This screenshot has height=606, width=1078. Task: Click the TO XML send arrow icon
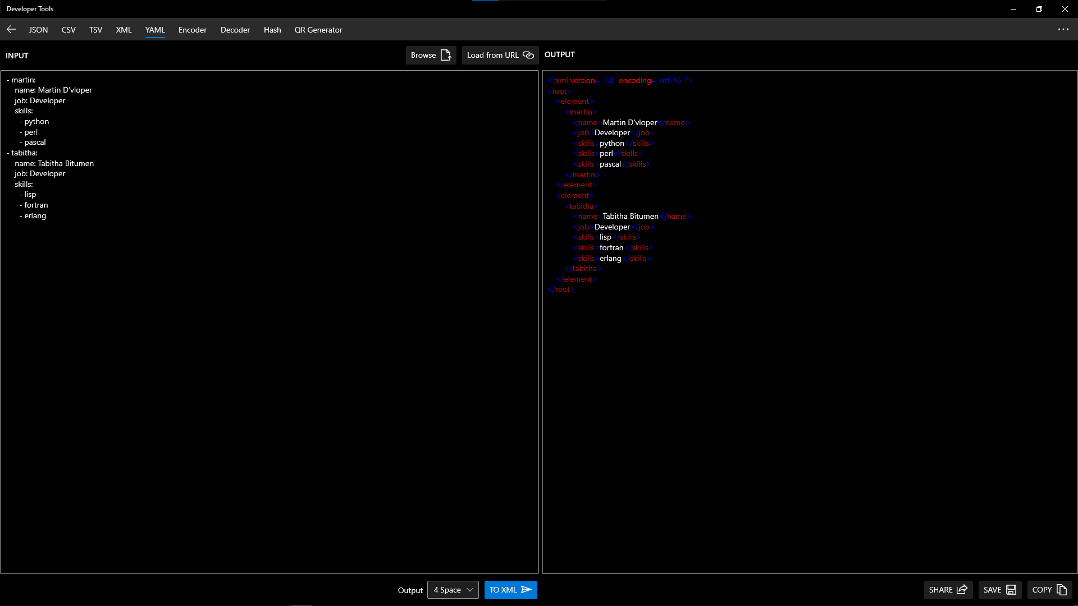526,590
